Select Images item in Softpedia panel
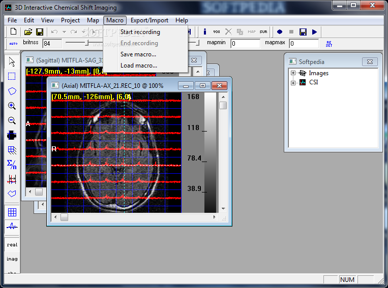 click(318, 73)
